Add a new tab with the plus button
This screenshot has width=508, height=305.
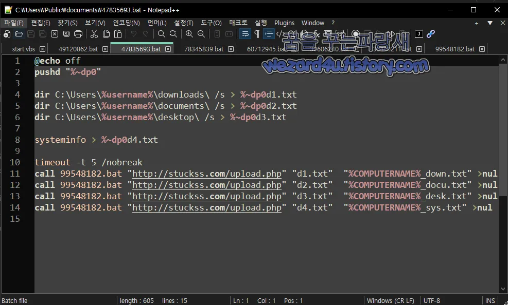477,23
